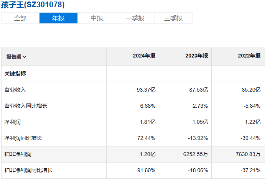The image size is (265, 179).
Task: Expand the 报告期 dropdown arrow
Action: [x=25, y=57]
